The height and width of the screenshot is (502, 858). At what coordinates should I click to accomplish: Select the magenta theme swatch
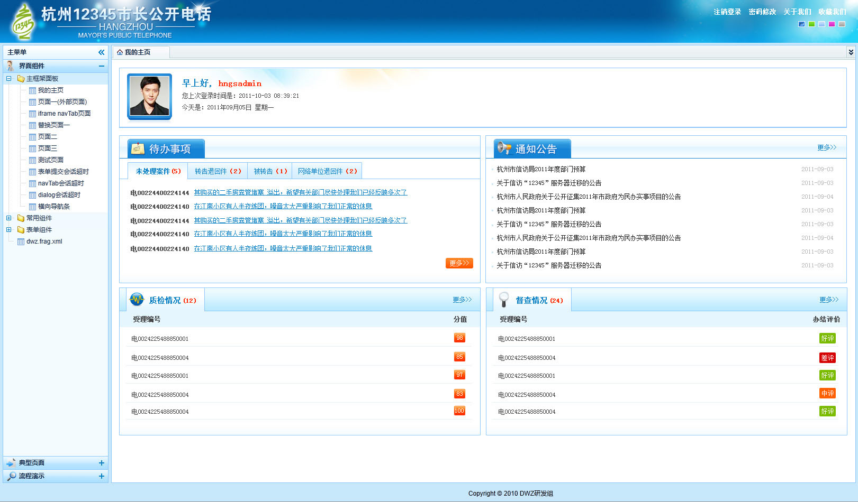[832, 24]
